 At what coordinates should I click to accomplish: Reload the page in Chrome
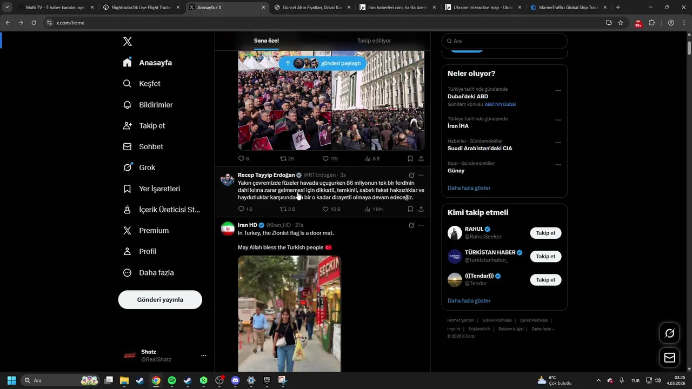point(34,23)
